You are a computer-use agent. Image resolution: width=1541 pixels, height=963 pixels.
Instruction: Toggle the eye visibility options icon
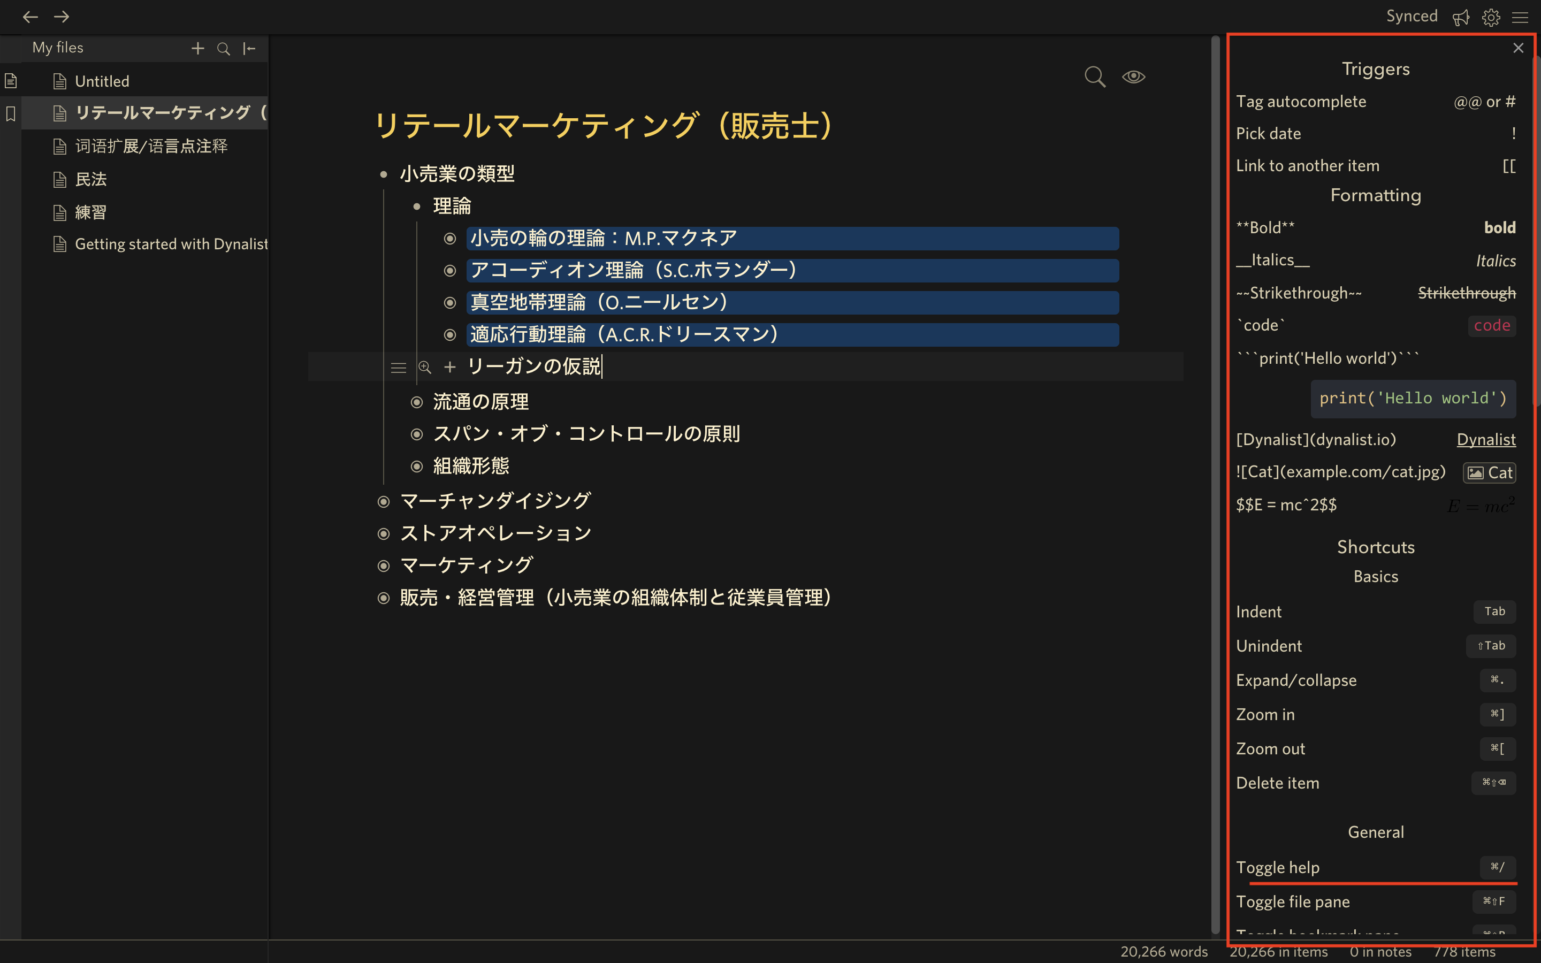pyautogui.click(x=1133, y=77)
